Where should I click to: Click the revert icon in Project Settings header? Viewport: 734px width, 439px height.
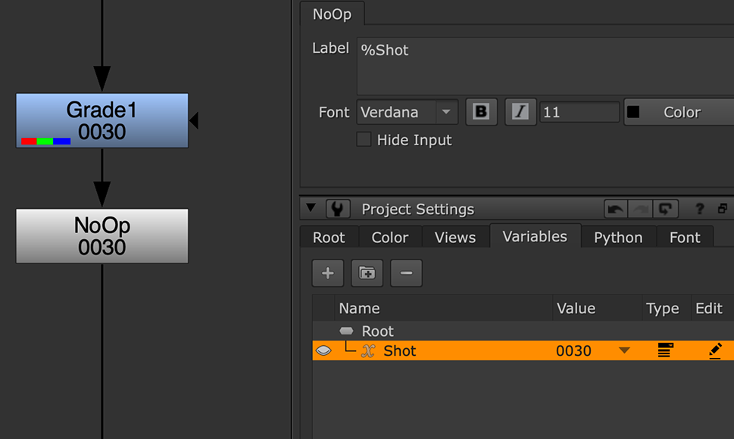pyautogui.click(x=666, y=209)
